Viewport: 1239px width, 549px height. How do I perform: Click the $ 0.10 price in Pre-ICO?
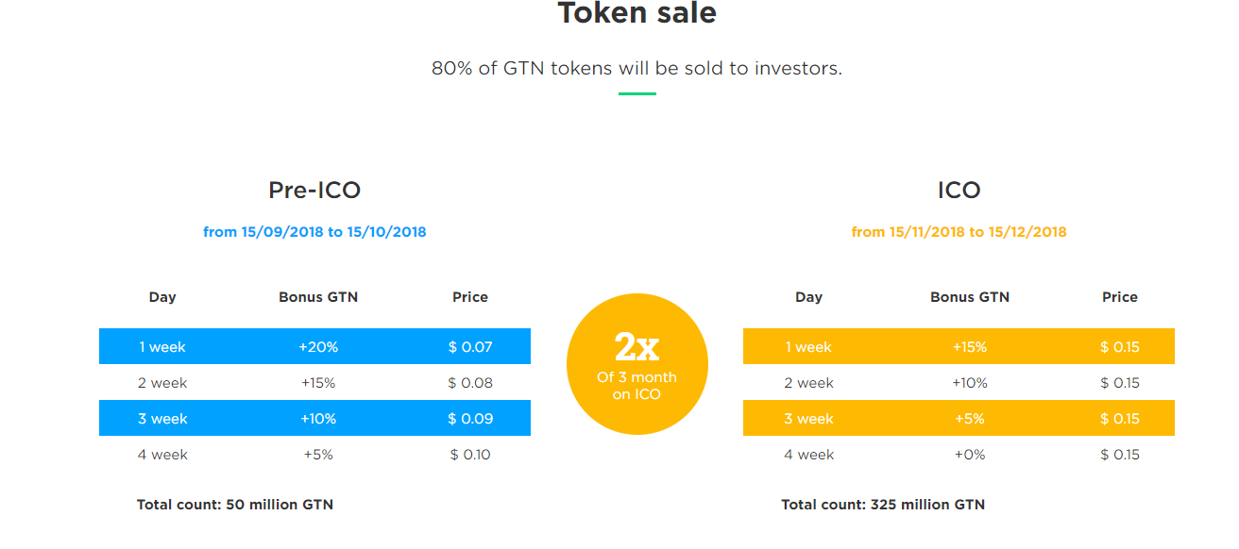coord(470,455)
